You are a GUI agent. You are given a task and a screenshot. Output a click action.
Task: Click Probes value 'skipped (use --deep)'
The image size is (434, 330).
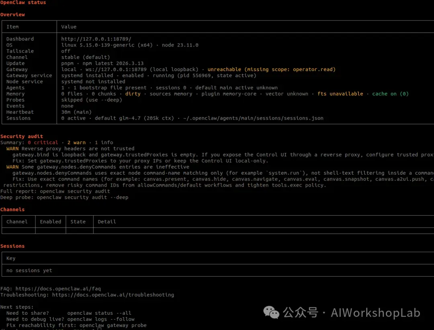[x=92, y=100]
